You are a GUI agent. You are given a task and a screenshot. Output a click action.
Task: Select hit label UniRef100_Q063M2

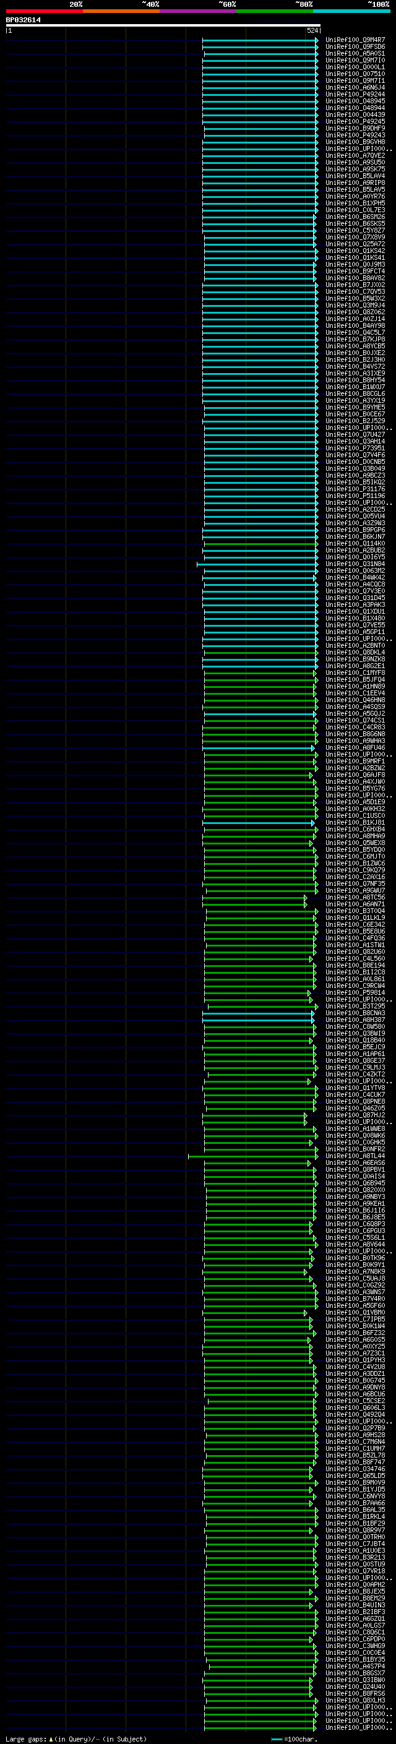355,571
